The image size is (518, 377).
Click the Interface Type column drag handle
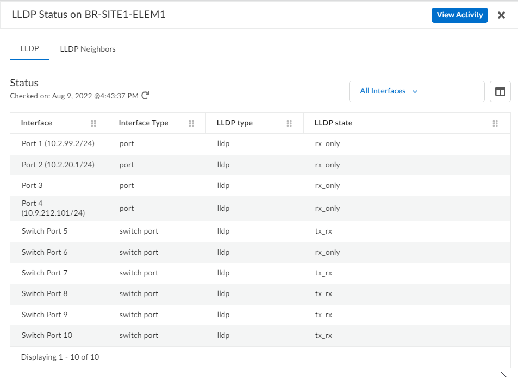pos(191,123)
